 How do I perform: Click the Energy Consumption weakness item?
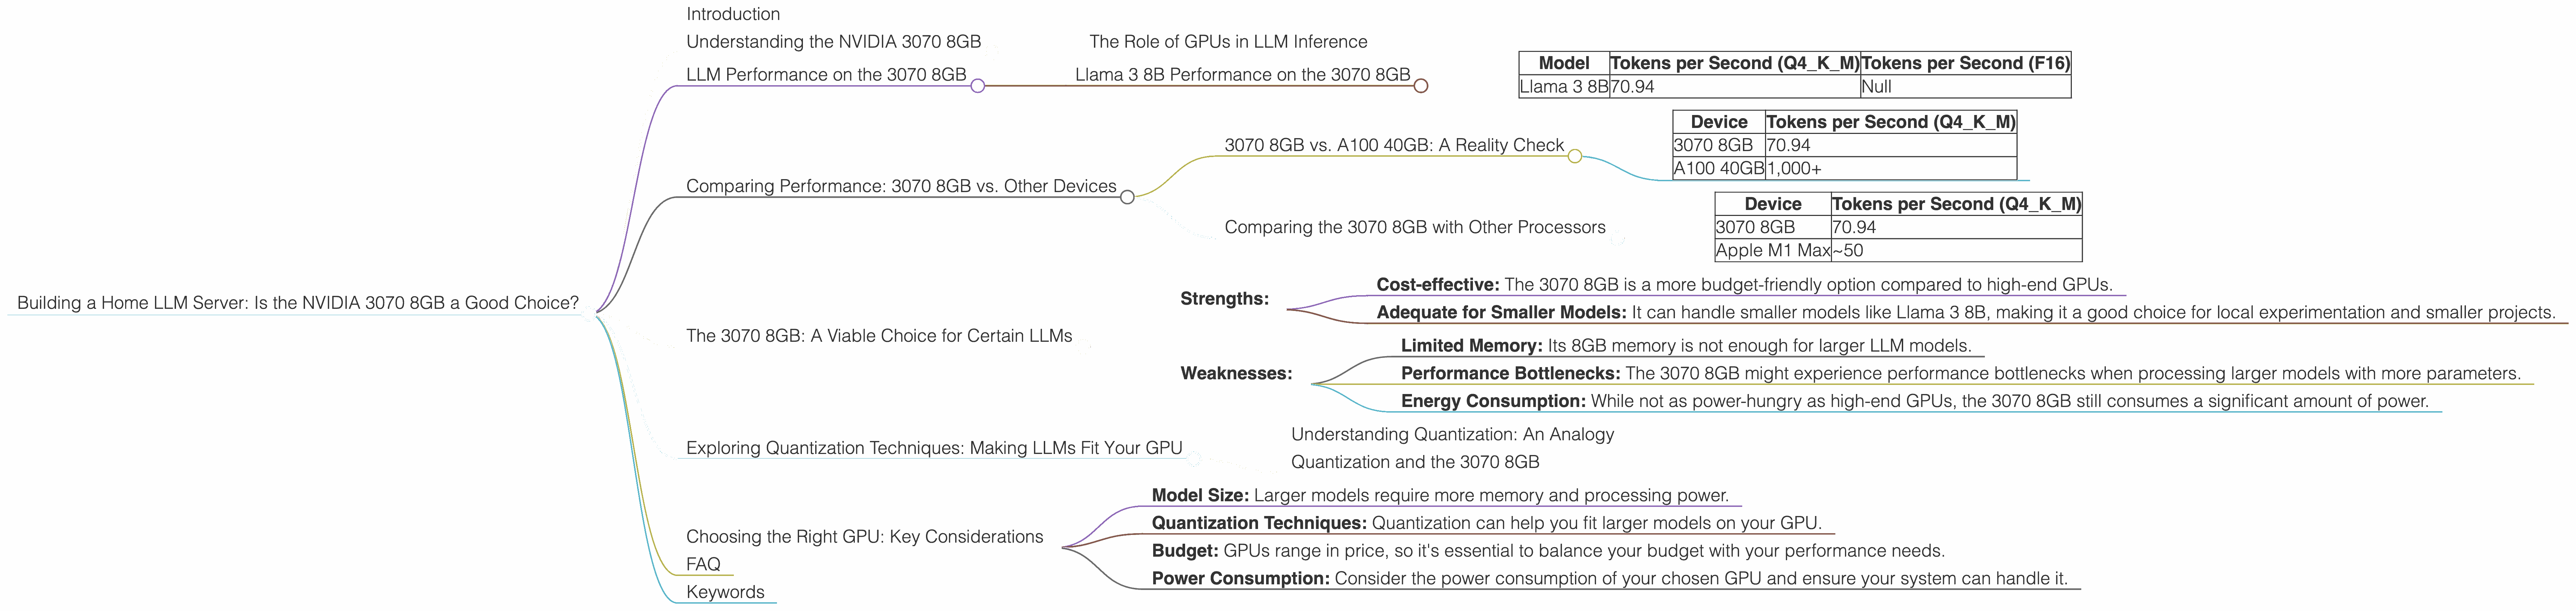[1914, 401]
